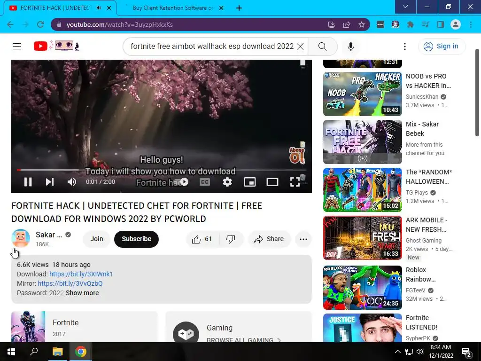Image resolution: width=481 pixels, height=361 pixels.
Task: Browse all gaming link
Action: coord(244,340)
